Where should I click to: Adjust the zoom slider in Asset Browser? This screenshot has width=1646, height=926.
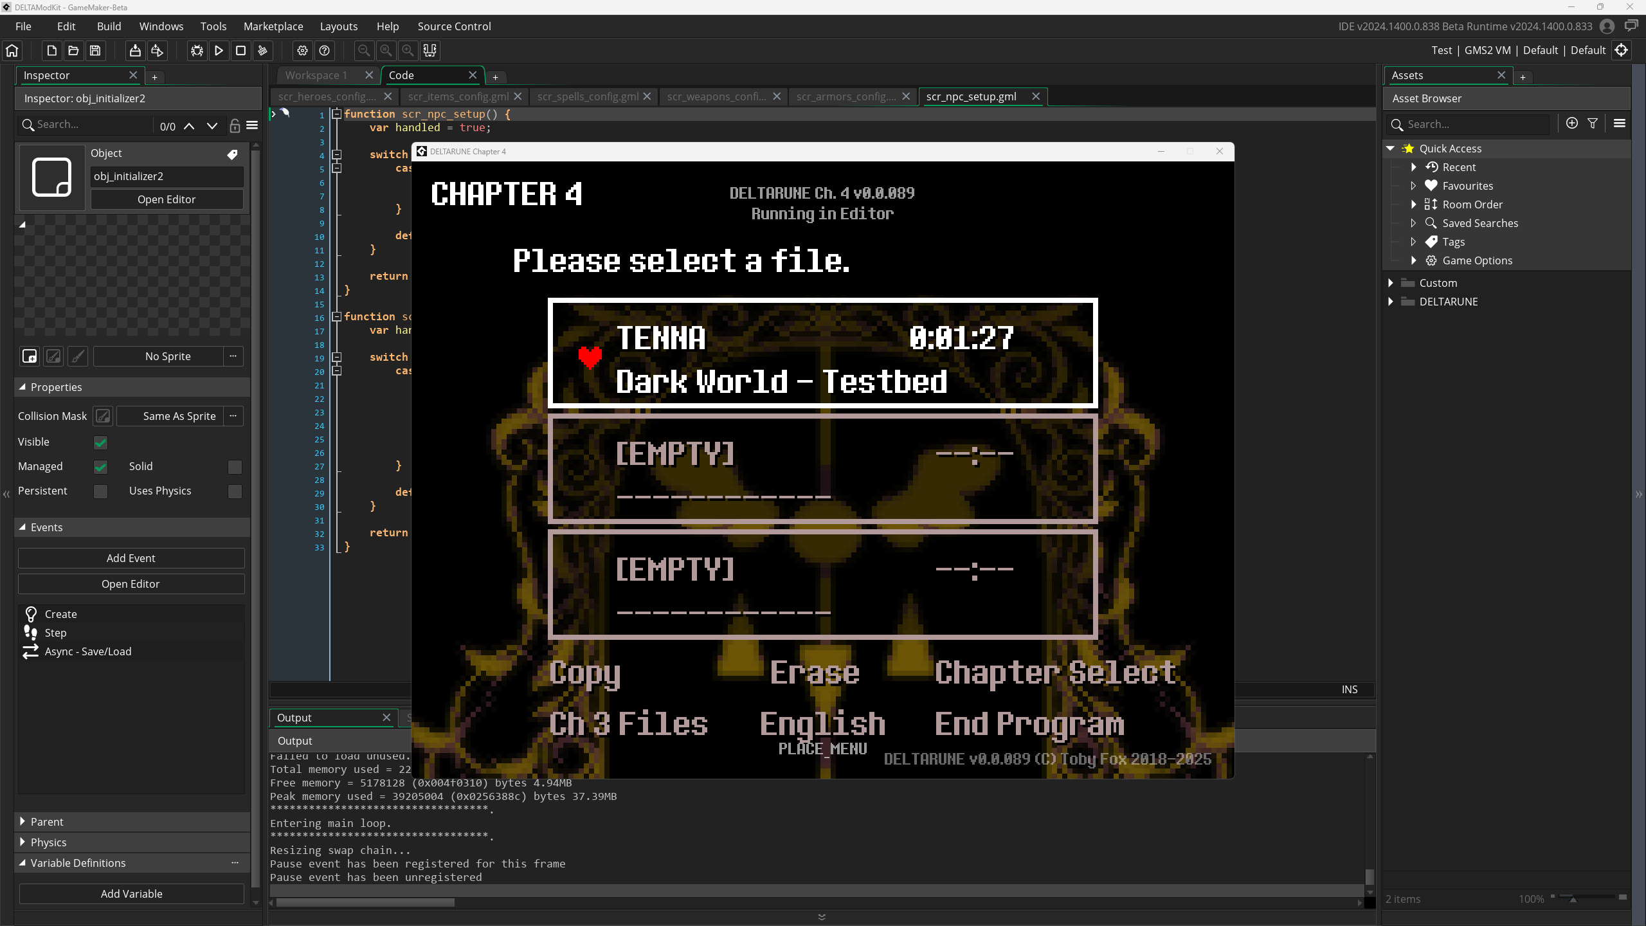1574,898
